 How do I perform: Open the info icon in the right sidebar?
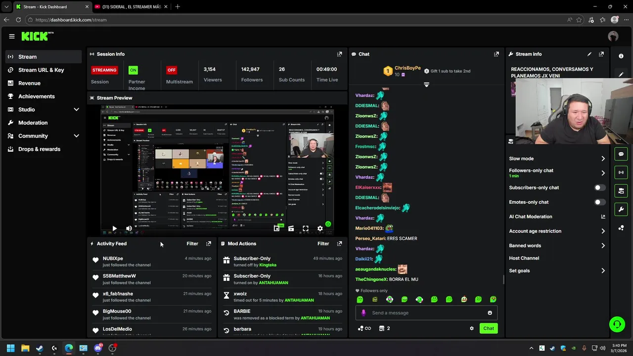coord(621,56)
